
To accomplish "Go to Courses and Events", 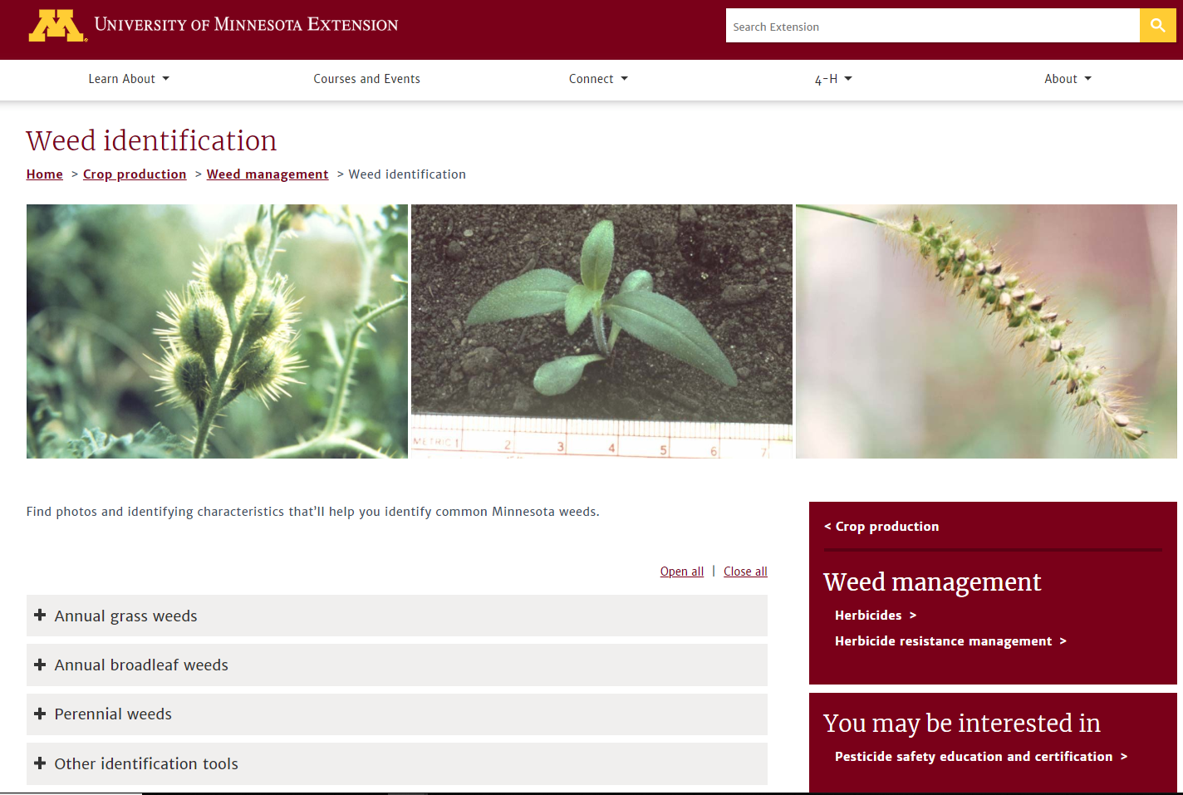I will [x=366, y=79].
